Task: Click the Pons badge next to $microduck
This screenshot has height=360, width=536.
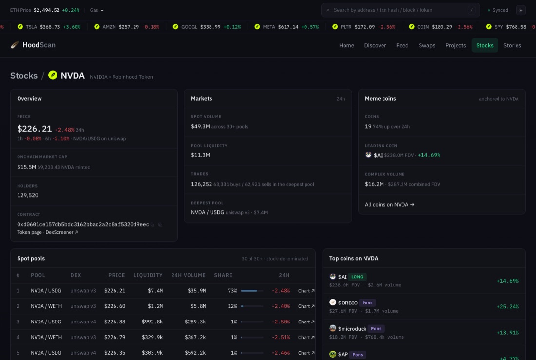Action: click(x=376, y=328)
